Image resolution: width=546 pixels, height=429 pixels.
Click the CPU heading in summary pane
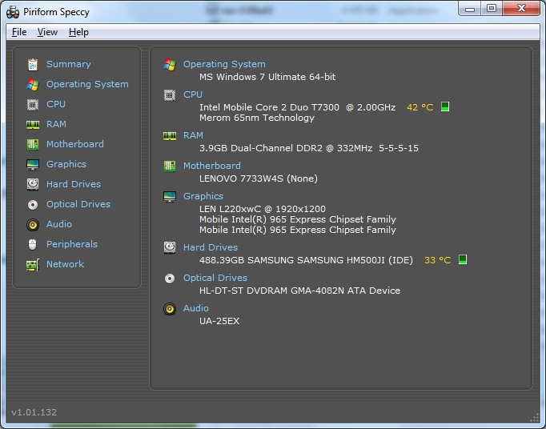coord(193,94)
